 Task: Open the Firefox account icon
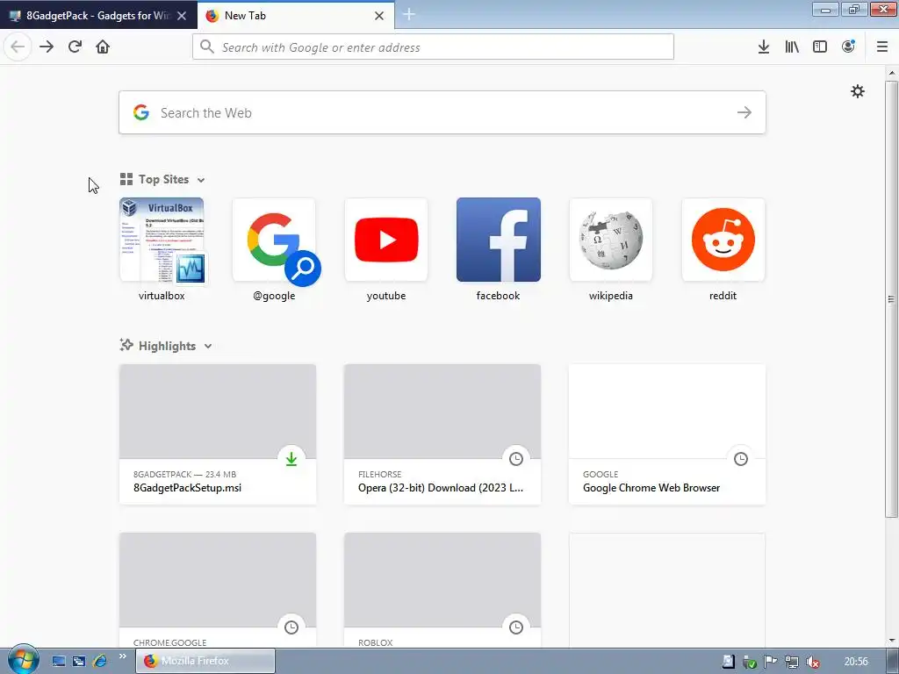(849, 47)
